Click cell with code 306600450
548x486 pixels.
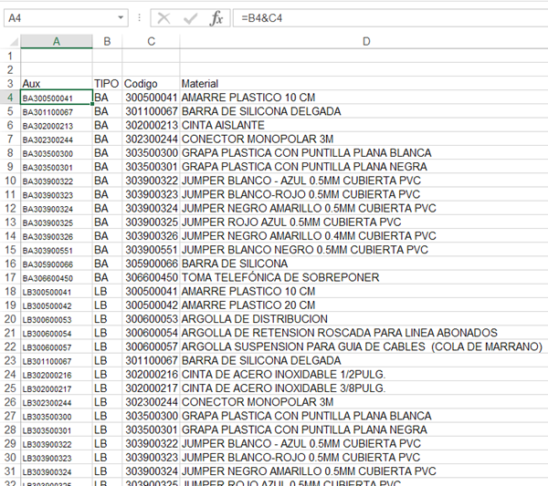coord(151,277)
